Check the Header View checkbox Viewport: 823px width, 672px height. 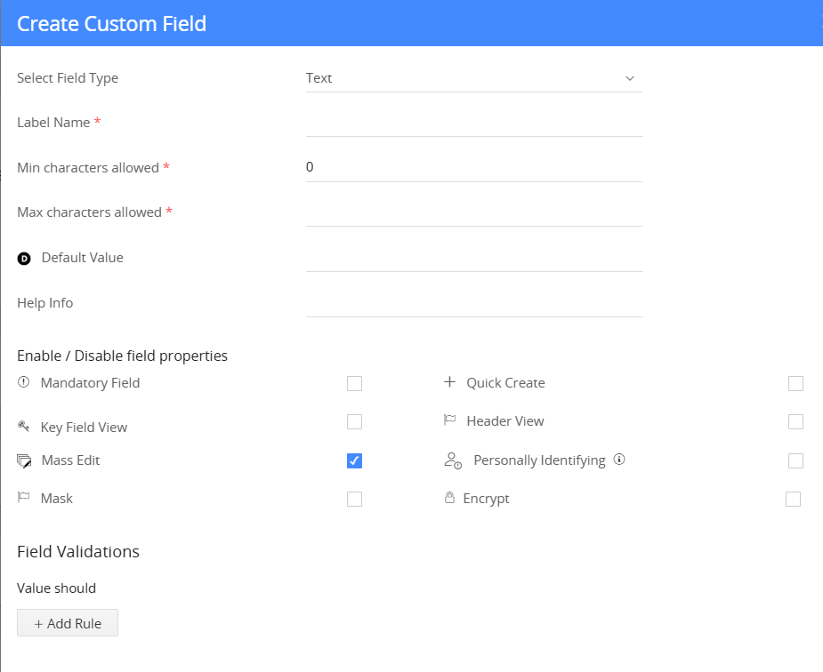click(795, 421)
